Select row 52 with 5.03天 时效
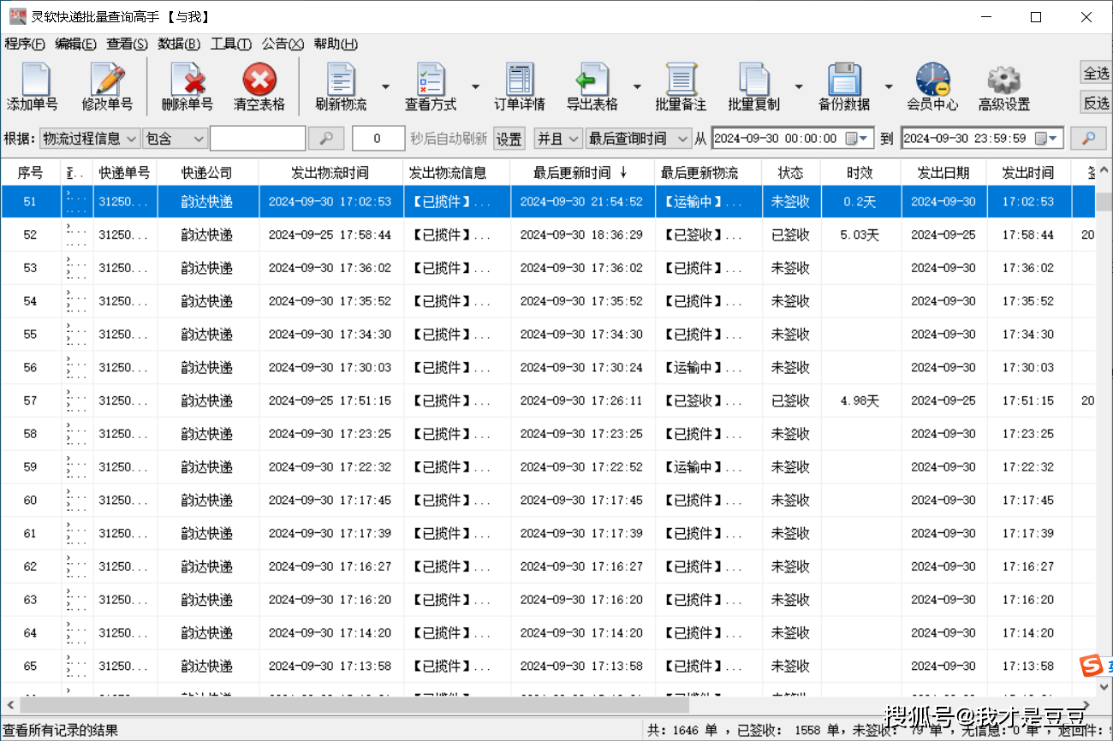 (x=548, y=234)
